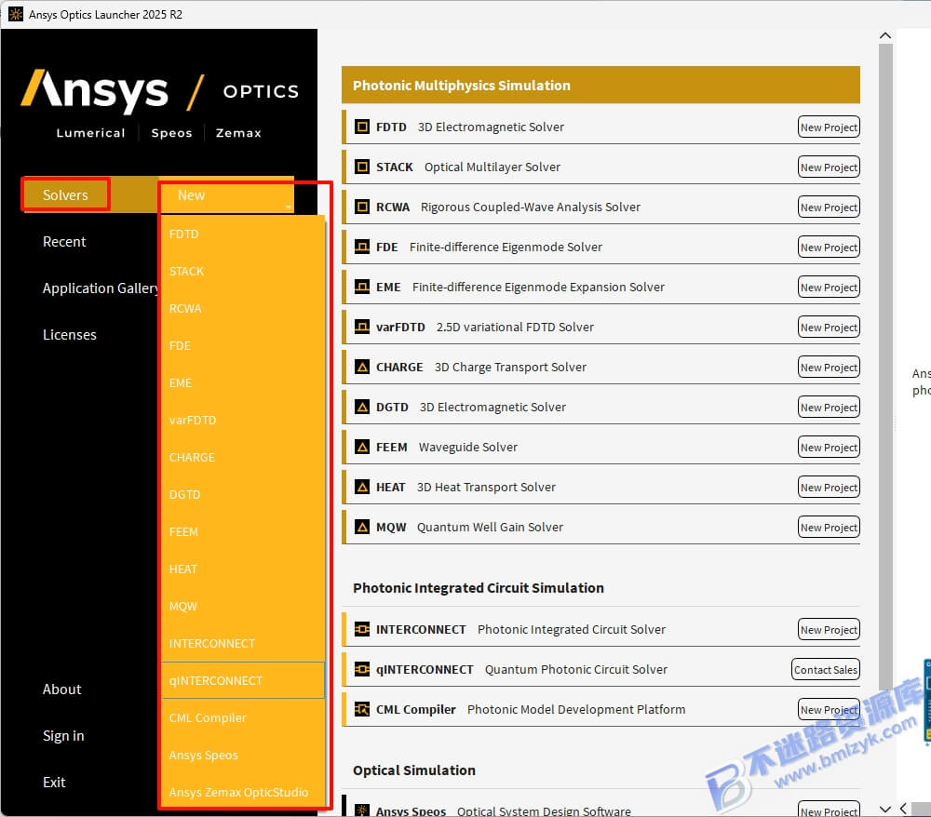Click New Project for FDE
The width and height of the screenshot is (931, 817).
[829, 248]
